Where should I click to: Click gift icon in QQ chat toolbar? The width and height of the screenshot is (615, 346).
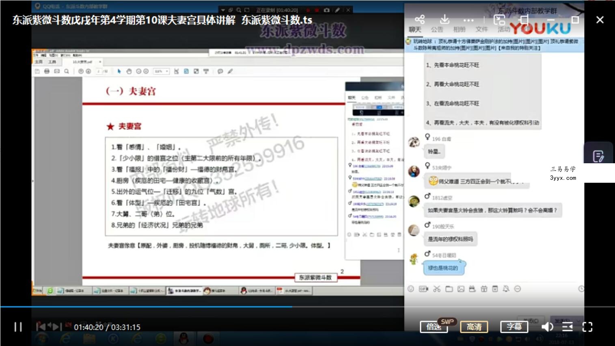[x=484, y=289]
